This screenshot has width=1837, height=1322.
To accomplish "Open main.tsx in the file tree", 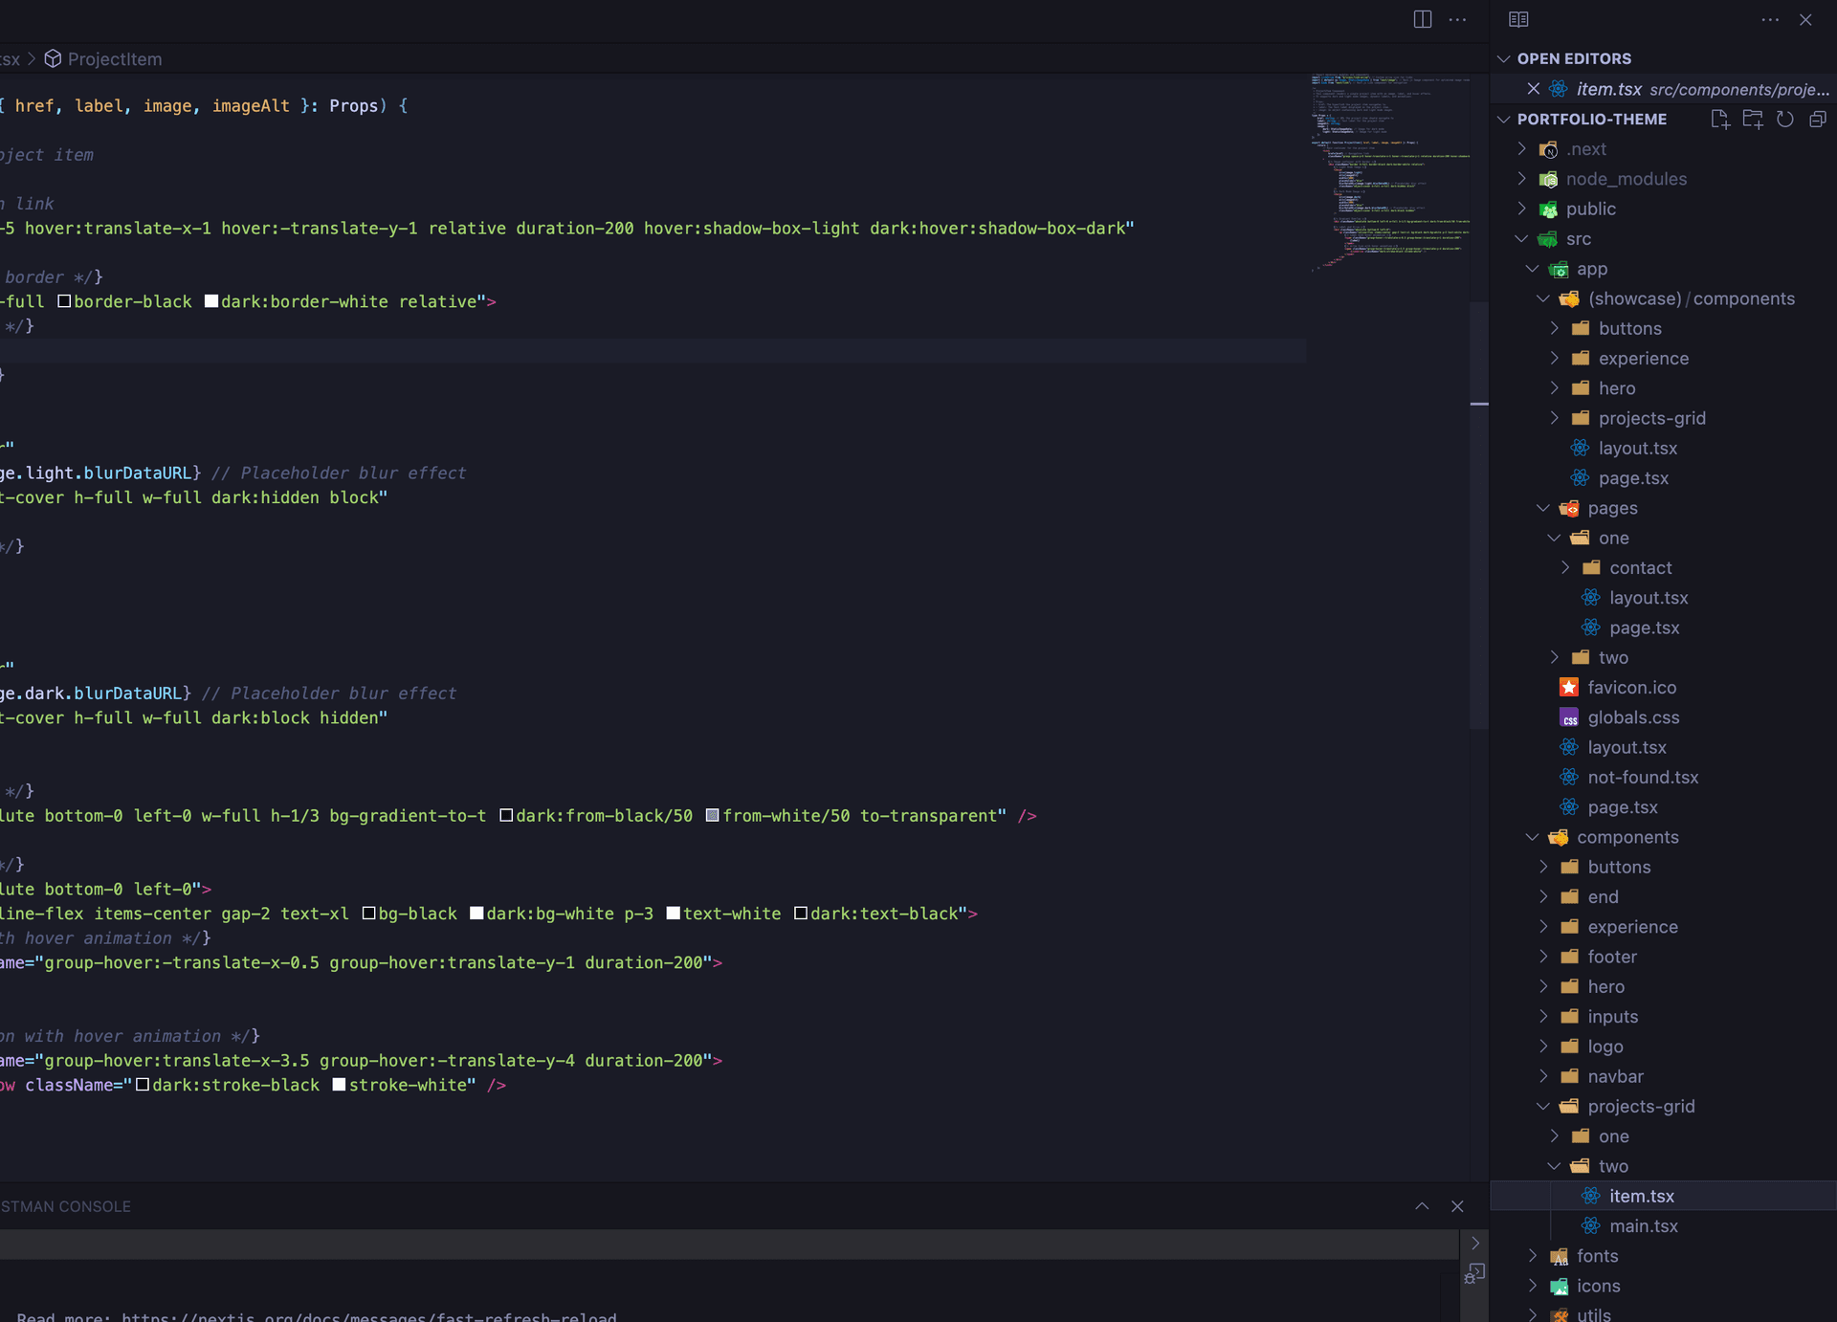I will click(x=1643, y=1226).
